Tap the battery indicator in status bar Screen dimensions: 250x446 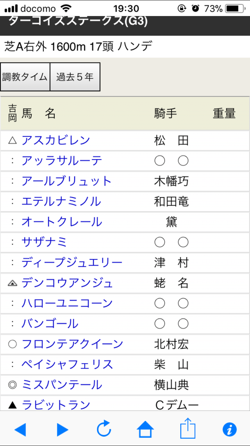(x=234, y=8)
